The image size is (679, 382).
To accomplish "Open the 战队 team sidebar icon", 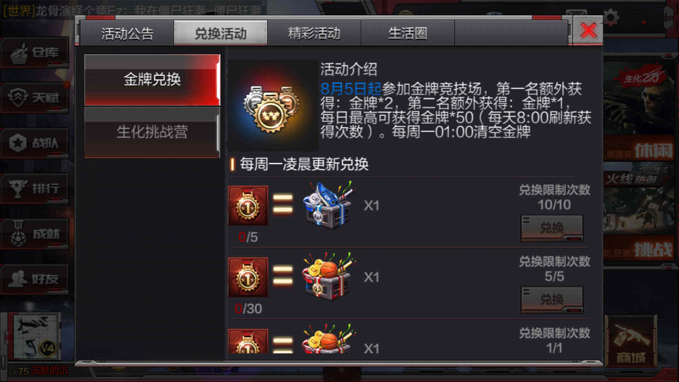I will pyautogui.click(x=35, y=143).
